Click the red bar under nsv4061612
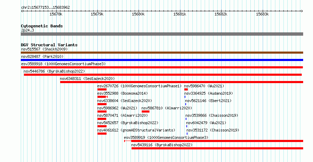313x162 pixels. pos(102,134)
